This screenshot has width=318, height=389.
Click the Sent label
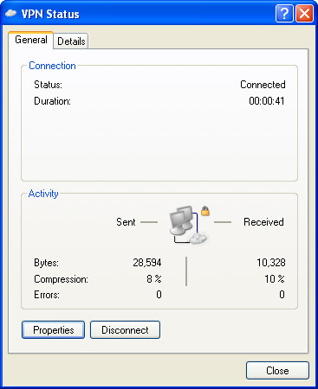pyautogui.click(x=126, y=222)
